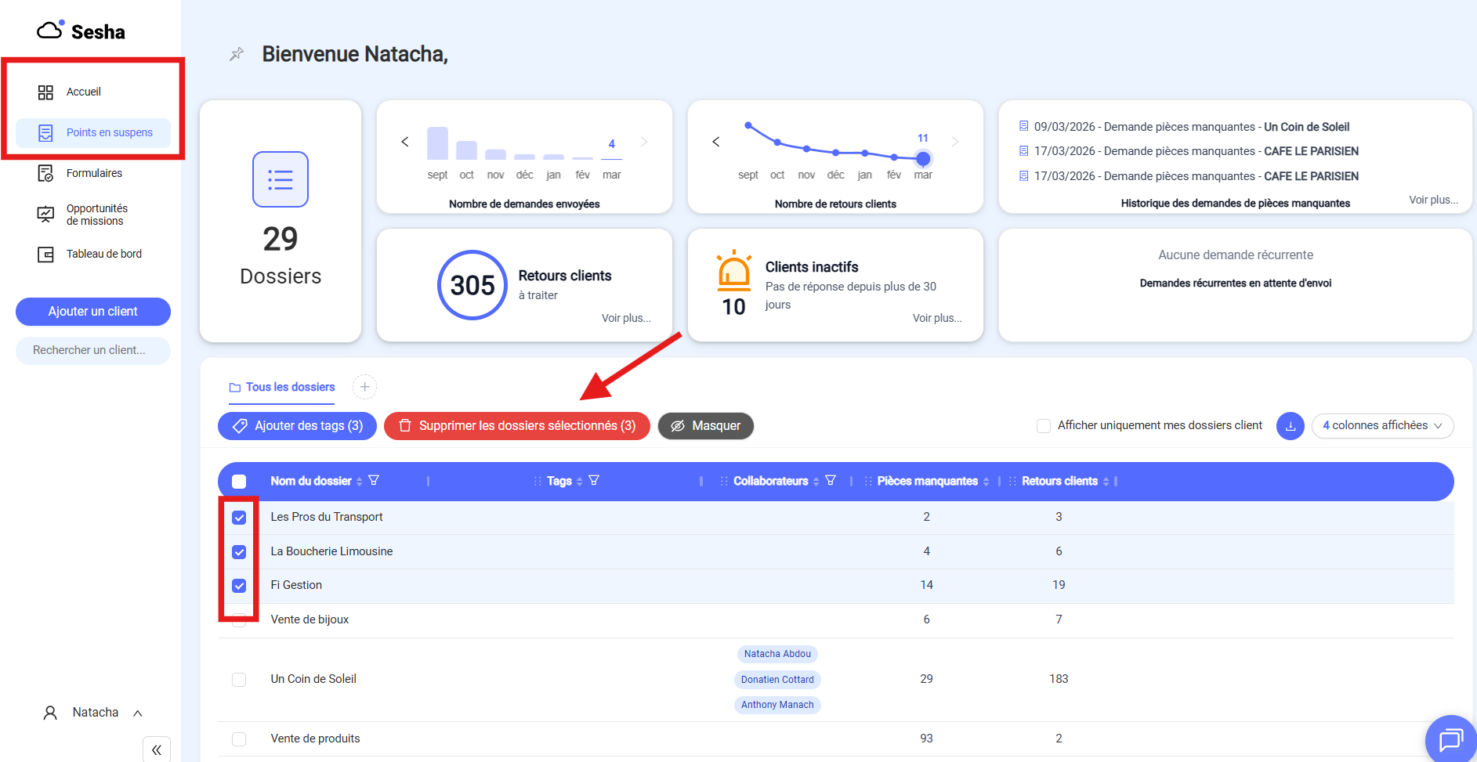Go to previous month in demandes envoyées chart
Viewport: 1477px width, 762px height.
click(x=405, y=142)
